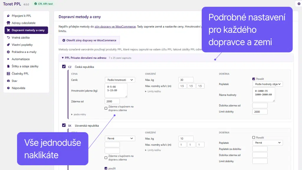
Task: Open settings via the top-right gear icon
Action: (x=299, y=4)
